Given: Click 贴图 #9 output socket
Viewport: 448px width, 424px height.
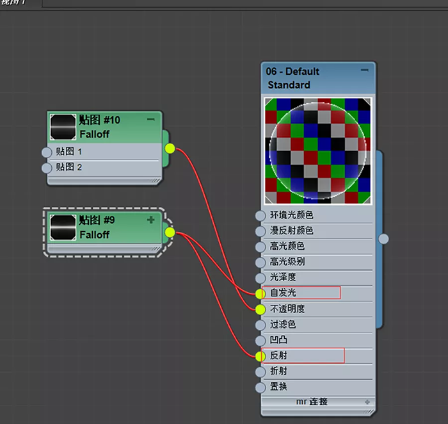Looking at the screenshot, I should [x=170, y=232].
